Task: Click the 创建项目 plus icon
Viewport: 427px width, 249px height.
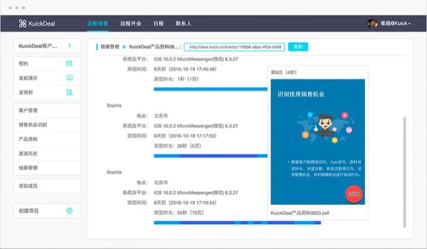Action: [70, 210]
